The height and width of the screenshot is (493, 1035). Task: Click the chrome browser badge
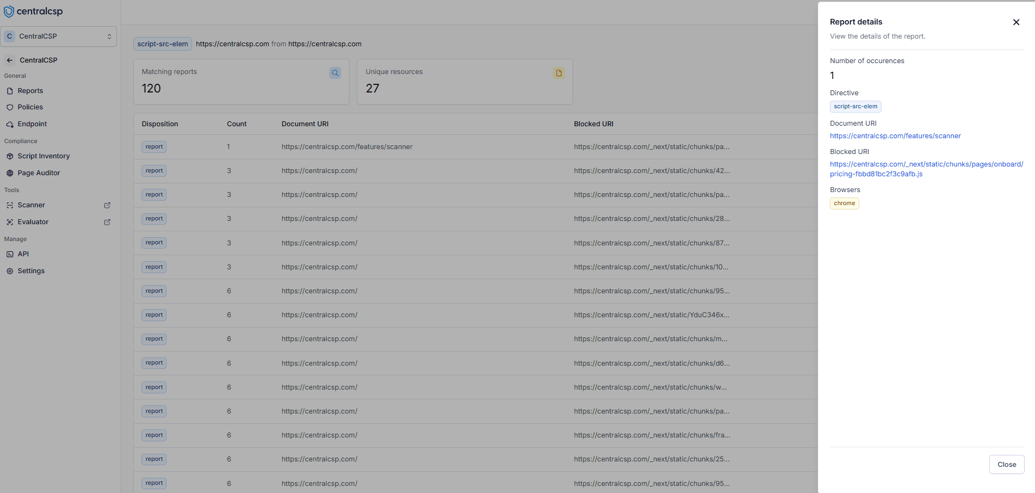coord(844,203)
